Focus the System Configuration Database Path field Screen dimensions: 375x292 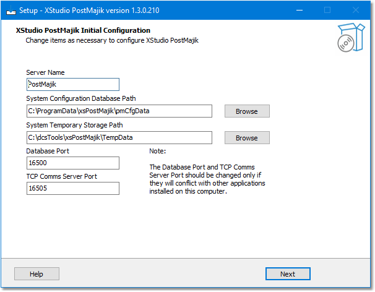tap(119, 111)
